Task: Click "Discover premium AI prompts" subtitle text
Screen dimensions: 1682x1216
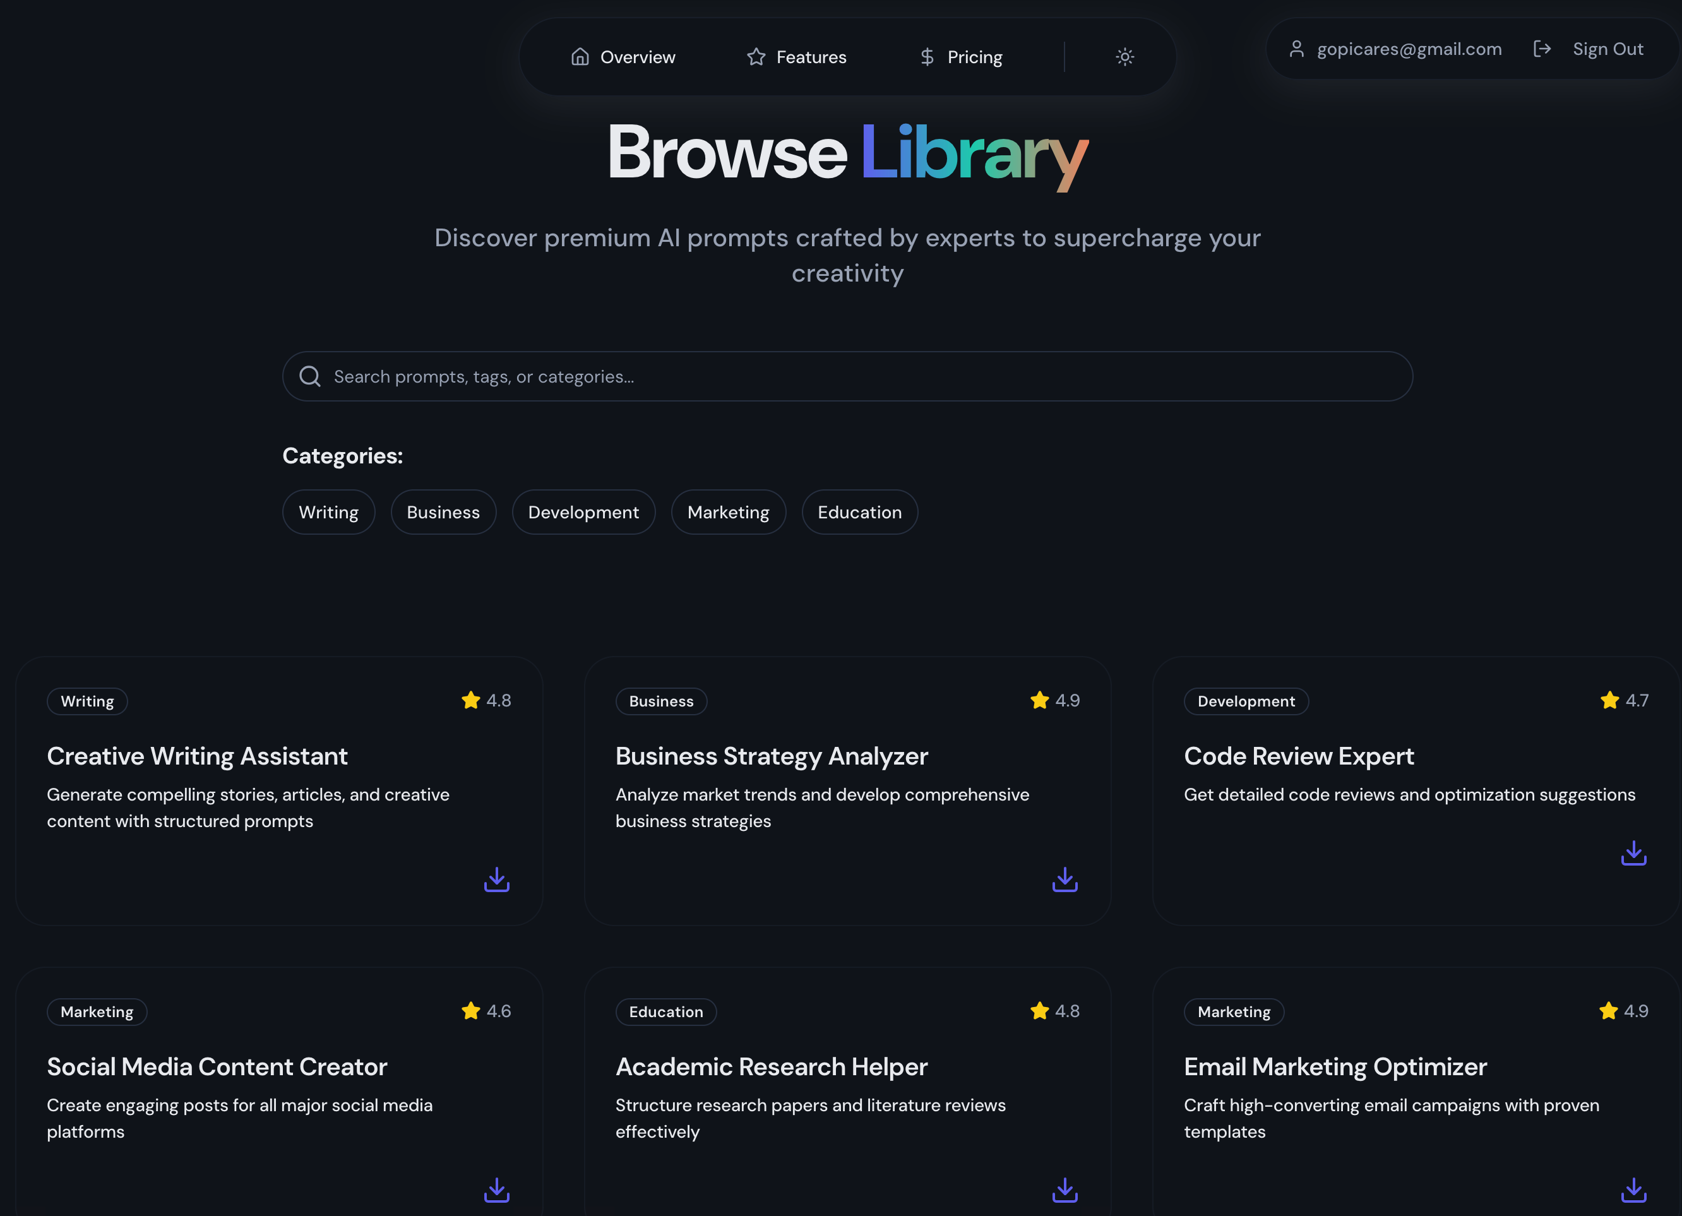Action: tap(847, 255)
